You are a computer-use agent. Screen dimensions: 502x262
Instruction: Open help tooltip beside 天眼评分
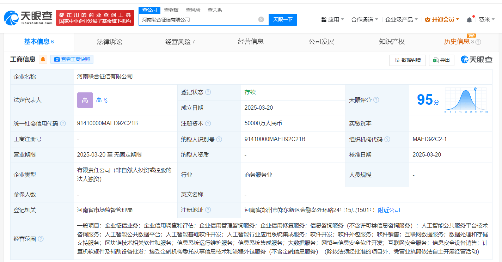(376, 100)
